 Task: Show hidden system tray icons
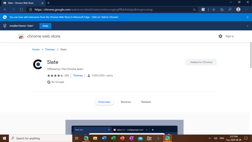pyautogui.click(x=210, y=138)
